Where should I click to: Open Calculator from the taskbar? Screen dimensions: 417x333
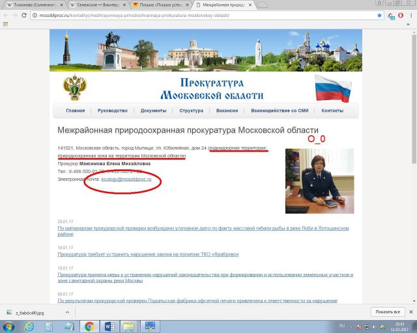click(x=49, y=326)
